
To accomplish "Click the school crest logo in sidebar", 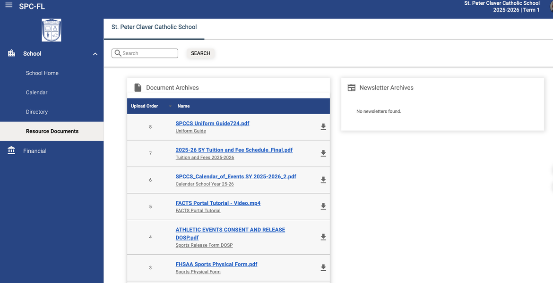I will 52,30.
